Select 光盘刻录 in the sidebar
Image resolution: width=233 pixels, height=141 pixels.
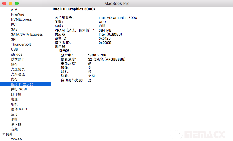pos(18,69)
